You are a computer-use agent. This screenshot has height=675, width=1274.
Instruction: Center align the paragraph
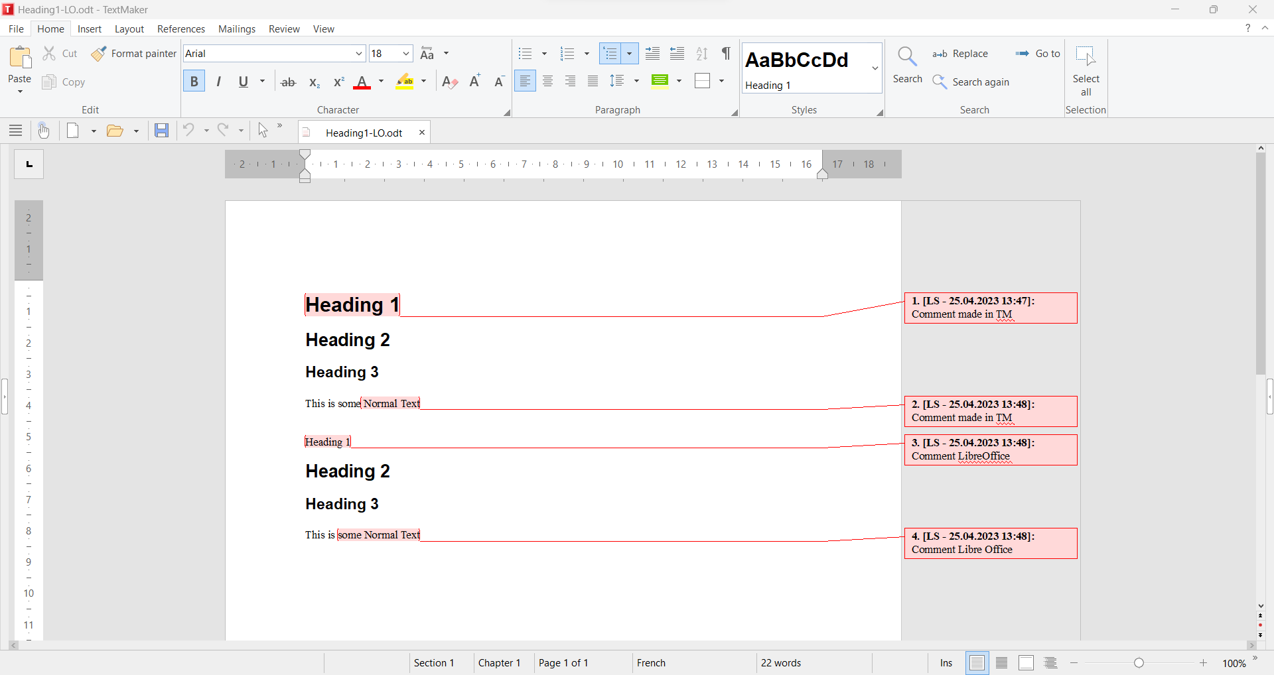tap(548, 82)
